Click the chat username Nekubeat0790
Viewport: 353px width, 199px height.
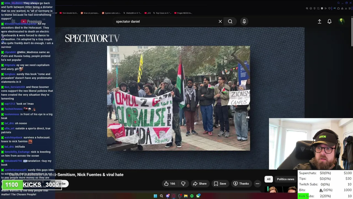(13, 161)
